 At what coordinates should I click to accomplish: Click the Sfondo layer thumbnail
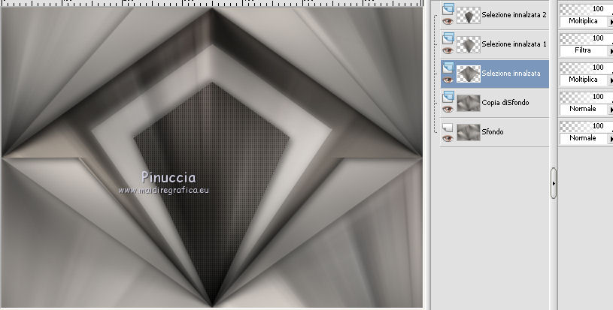point(469,132)
